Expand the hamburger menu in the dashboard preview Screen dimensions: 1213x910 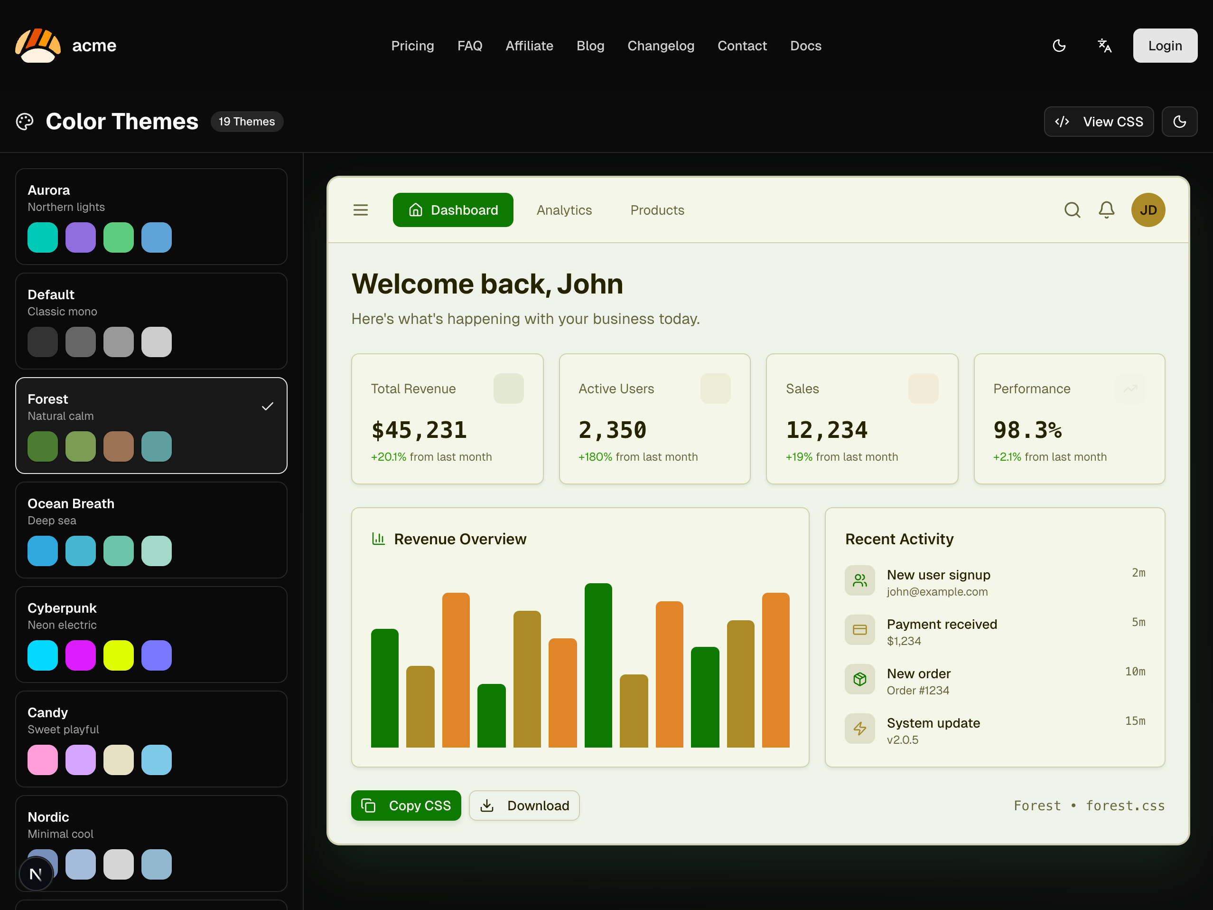[360, 209]
